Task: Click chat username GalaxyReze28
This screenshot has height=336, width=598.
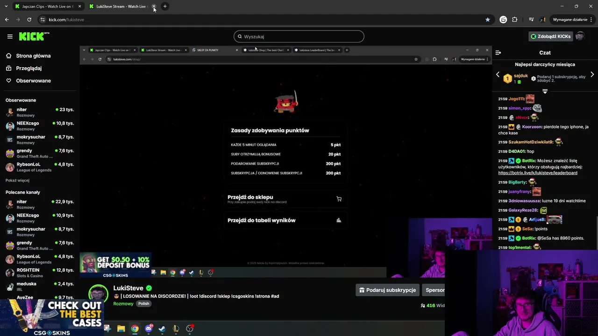Action: click(523, 210)
